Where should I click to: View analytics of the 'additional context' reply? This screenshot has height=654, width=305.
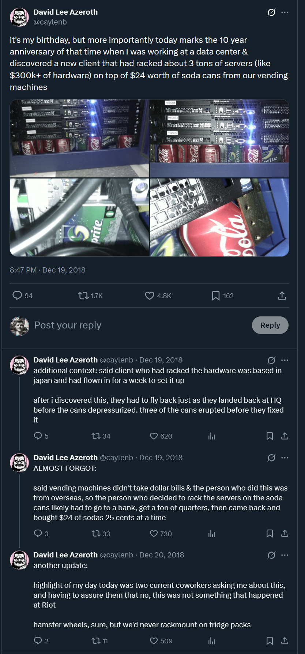[x=212, y=436]
